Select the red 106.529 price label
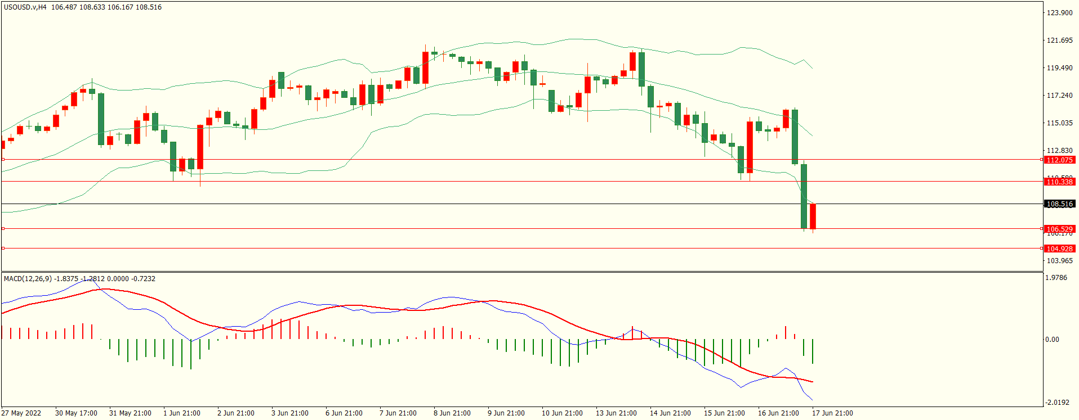Screen dimensions: 1079x420 [1059, 229]
